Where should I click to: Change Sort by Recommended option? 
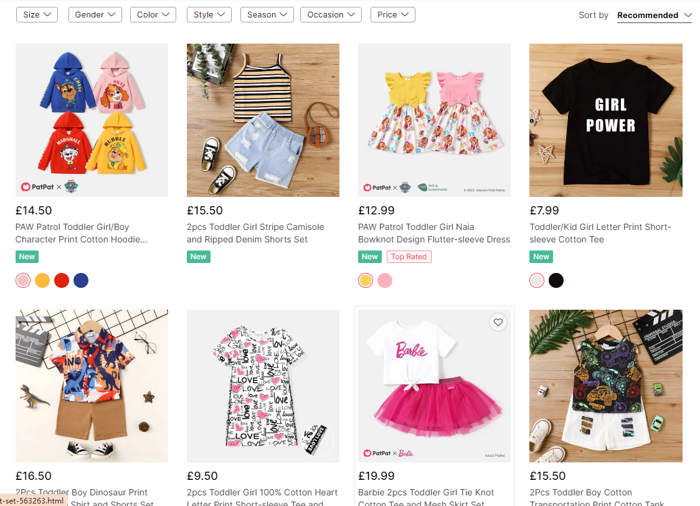[654, 15]
